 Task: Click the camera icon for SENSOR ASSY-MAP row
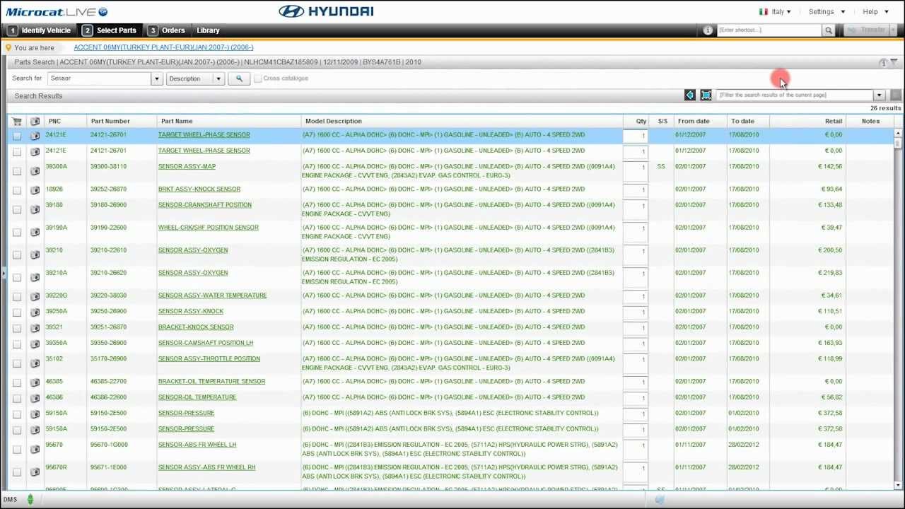[x=35, y=171]
